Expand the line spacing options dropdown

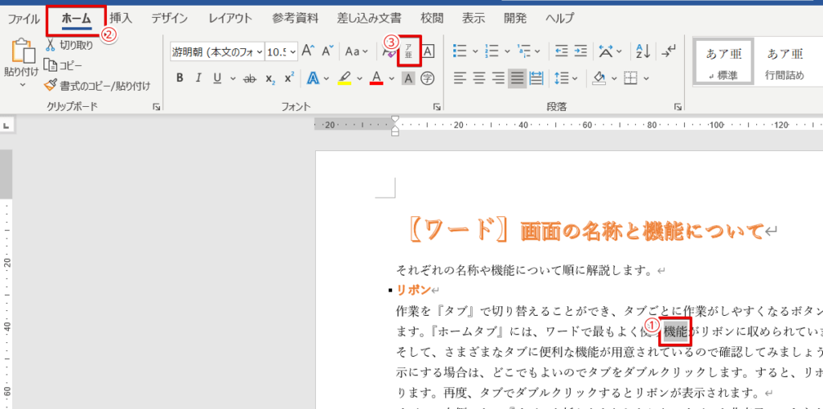(575, 78)
